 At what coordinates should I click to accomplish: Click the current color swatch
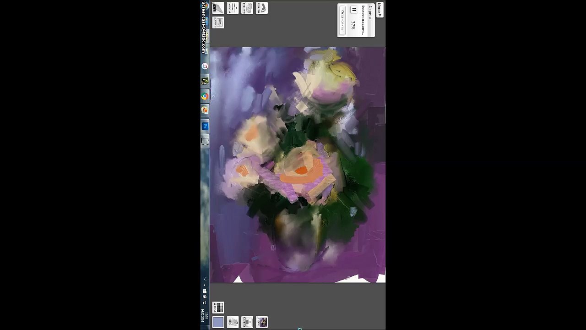[218, 322]
